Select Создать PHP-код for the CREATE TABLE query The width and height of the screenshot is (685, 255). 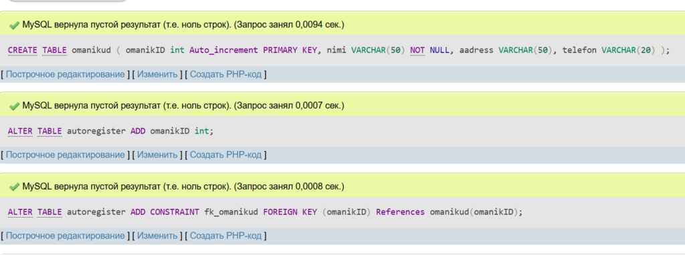tap(225, 75)
